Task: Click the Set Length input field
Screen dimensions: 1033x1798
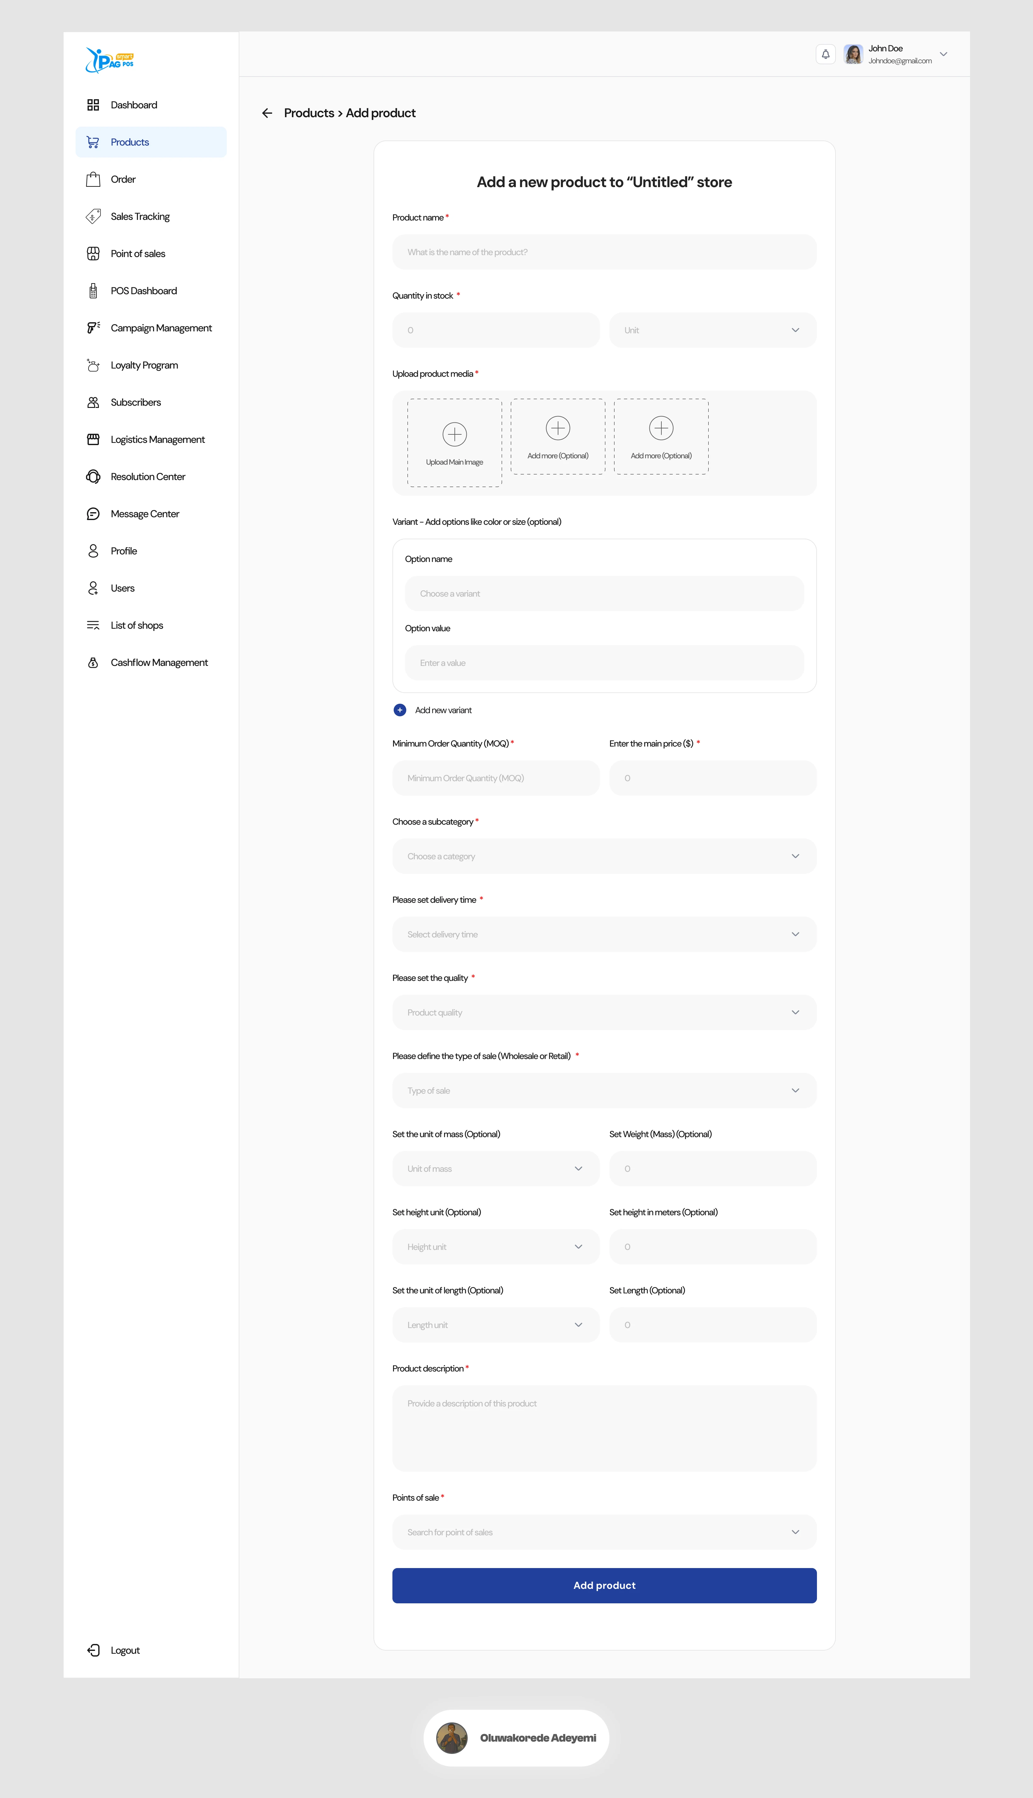Action: [x=713, y=1325]
